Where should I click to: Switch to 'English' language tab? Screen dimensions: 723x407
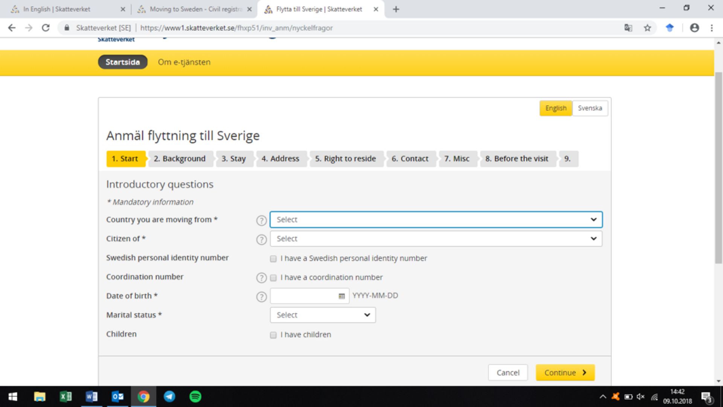[555, 108]
